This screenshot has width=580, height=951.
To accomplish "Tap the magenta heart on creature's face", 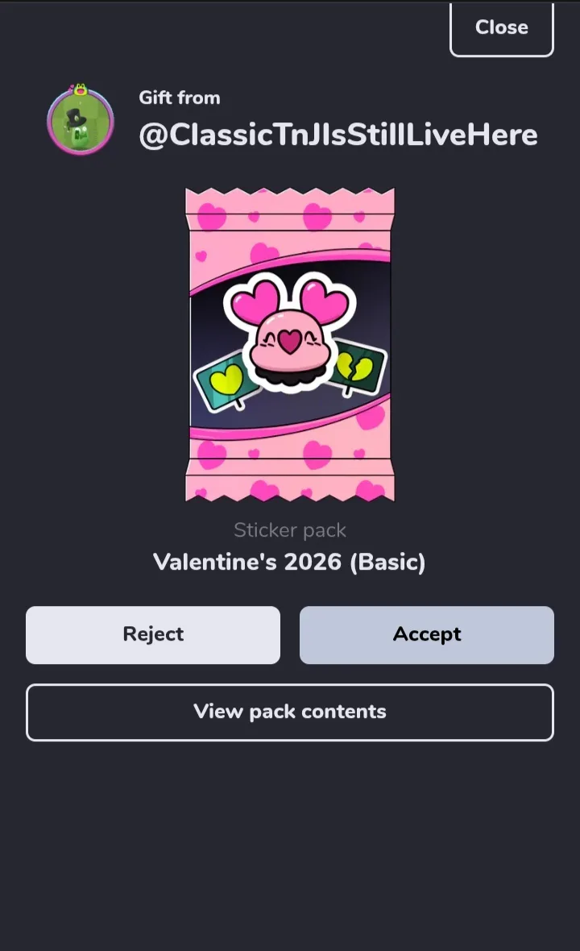I will click(x=290, y=342).
